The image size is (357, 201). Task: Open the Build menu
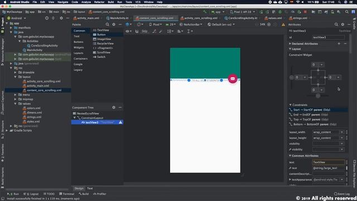(111, 2)
